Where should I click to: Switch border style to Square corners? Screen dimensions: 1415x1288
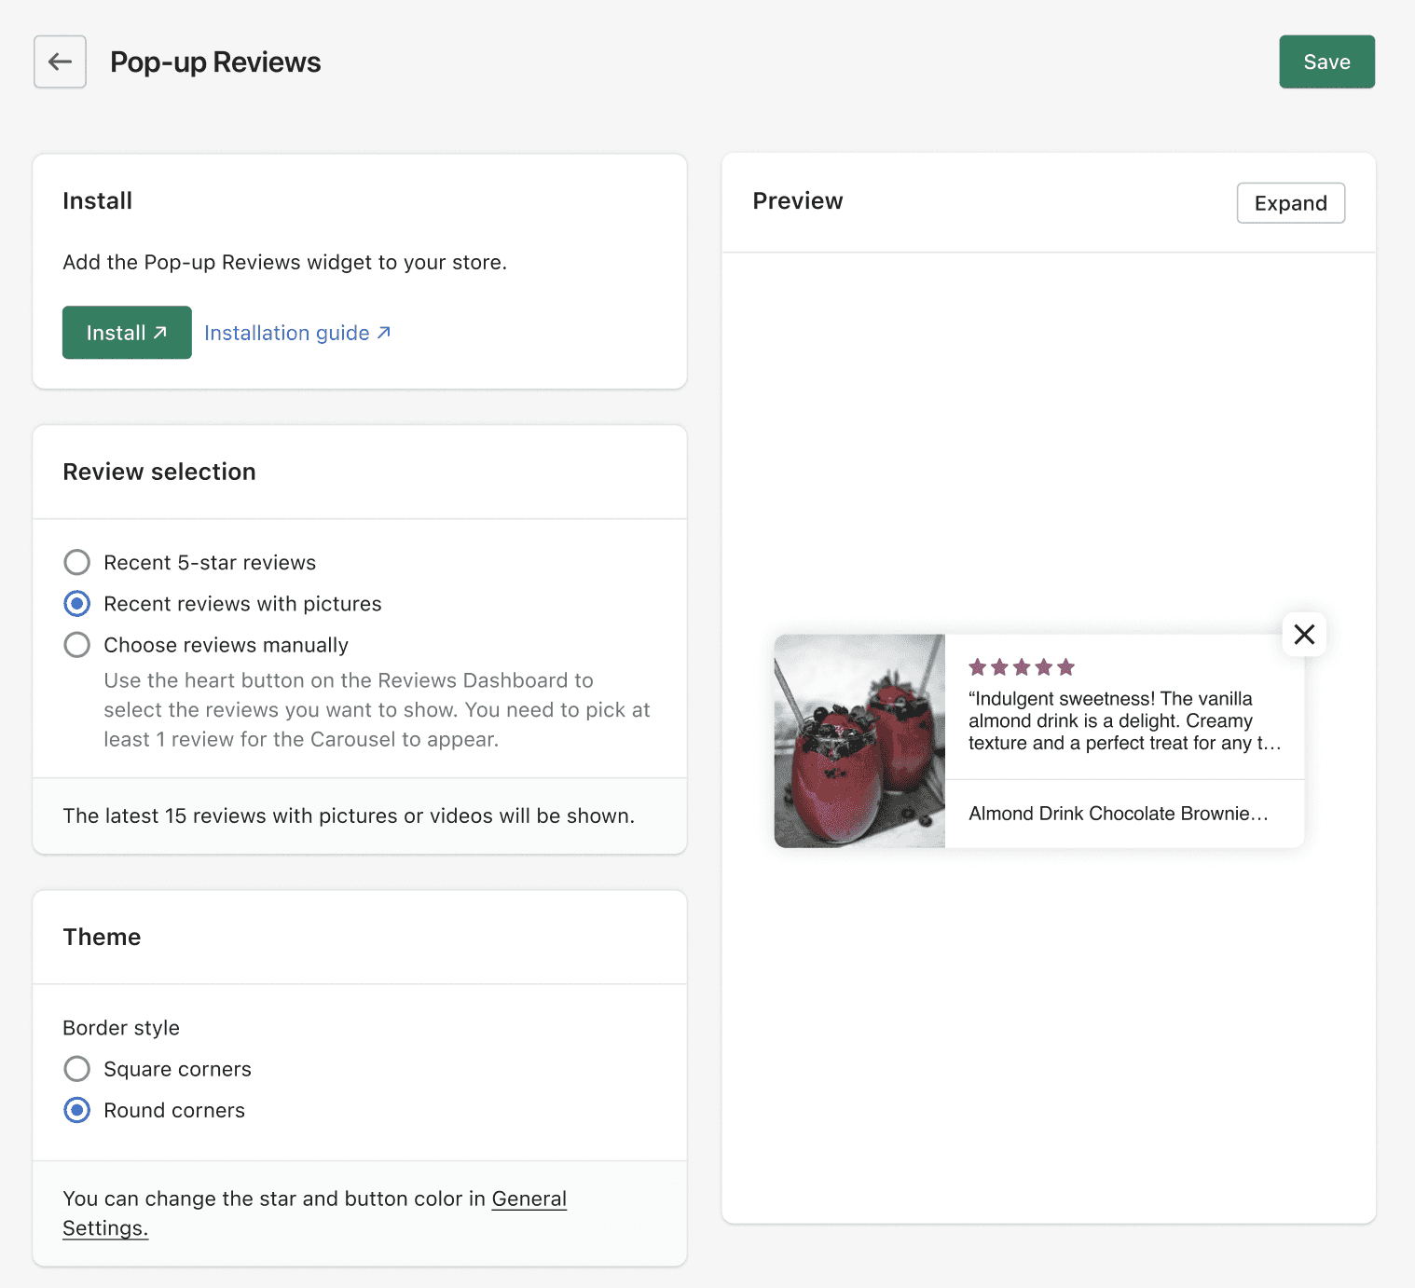tap(77, 1069)
